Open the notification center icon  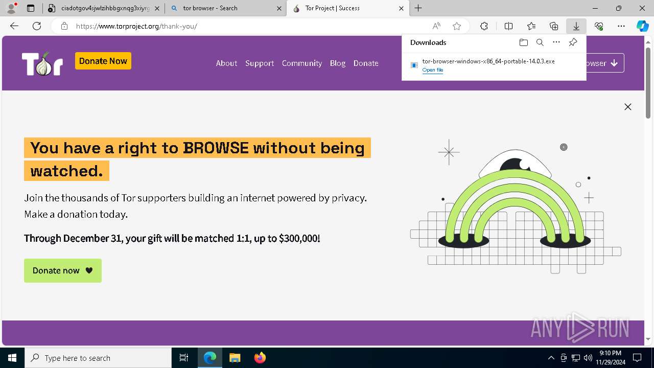(637, 358)
